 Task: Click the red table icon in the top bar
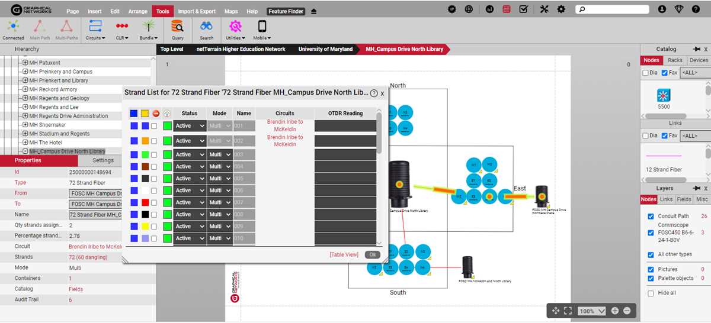pos(506,9)
